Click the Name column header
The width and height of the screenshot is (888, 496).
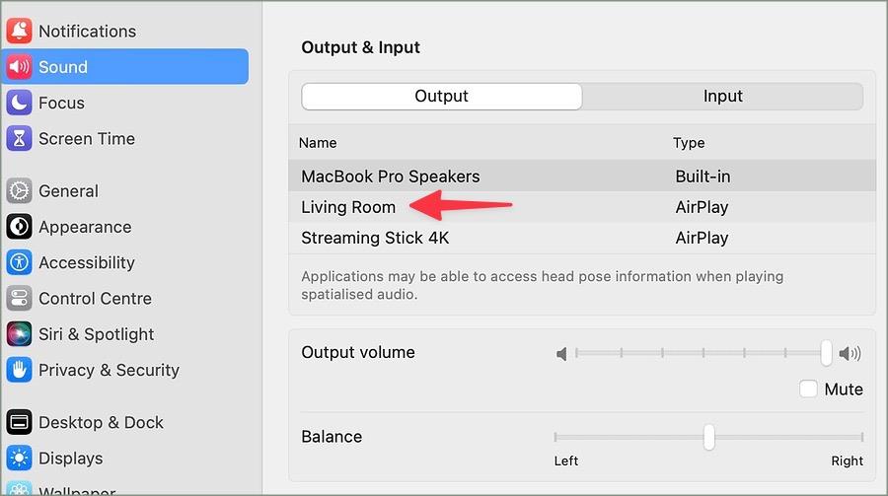(318, 143)
